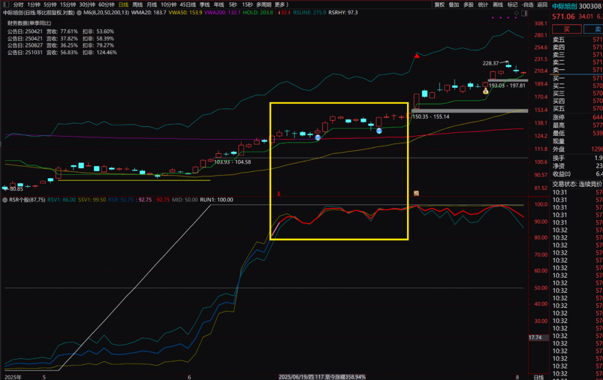Click the 买一 order book row
603x380 pixels.
point(578,78)
